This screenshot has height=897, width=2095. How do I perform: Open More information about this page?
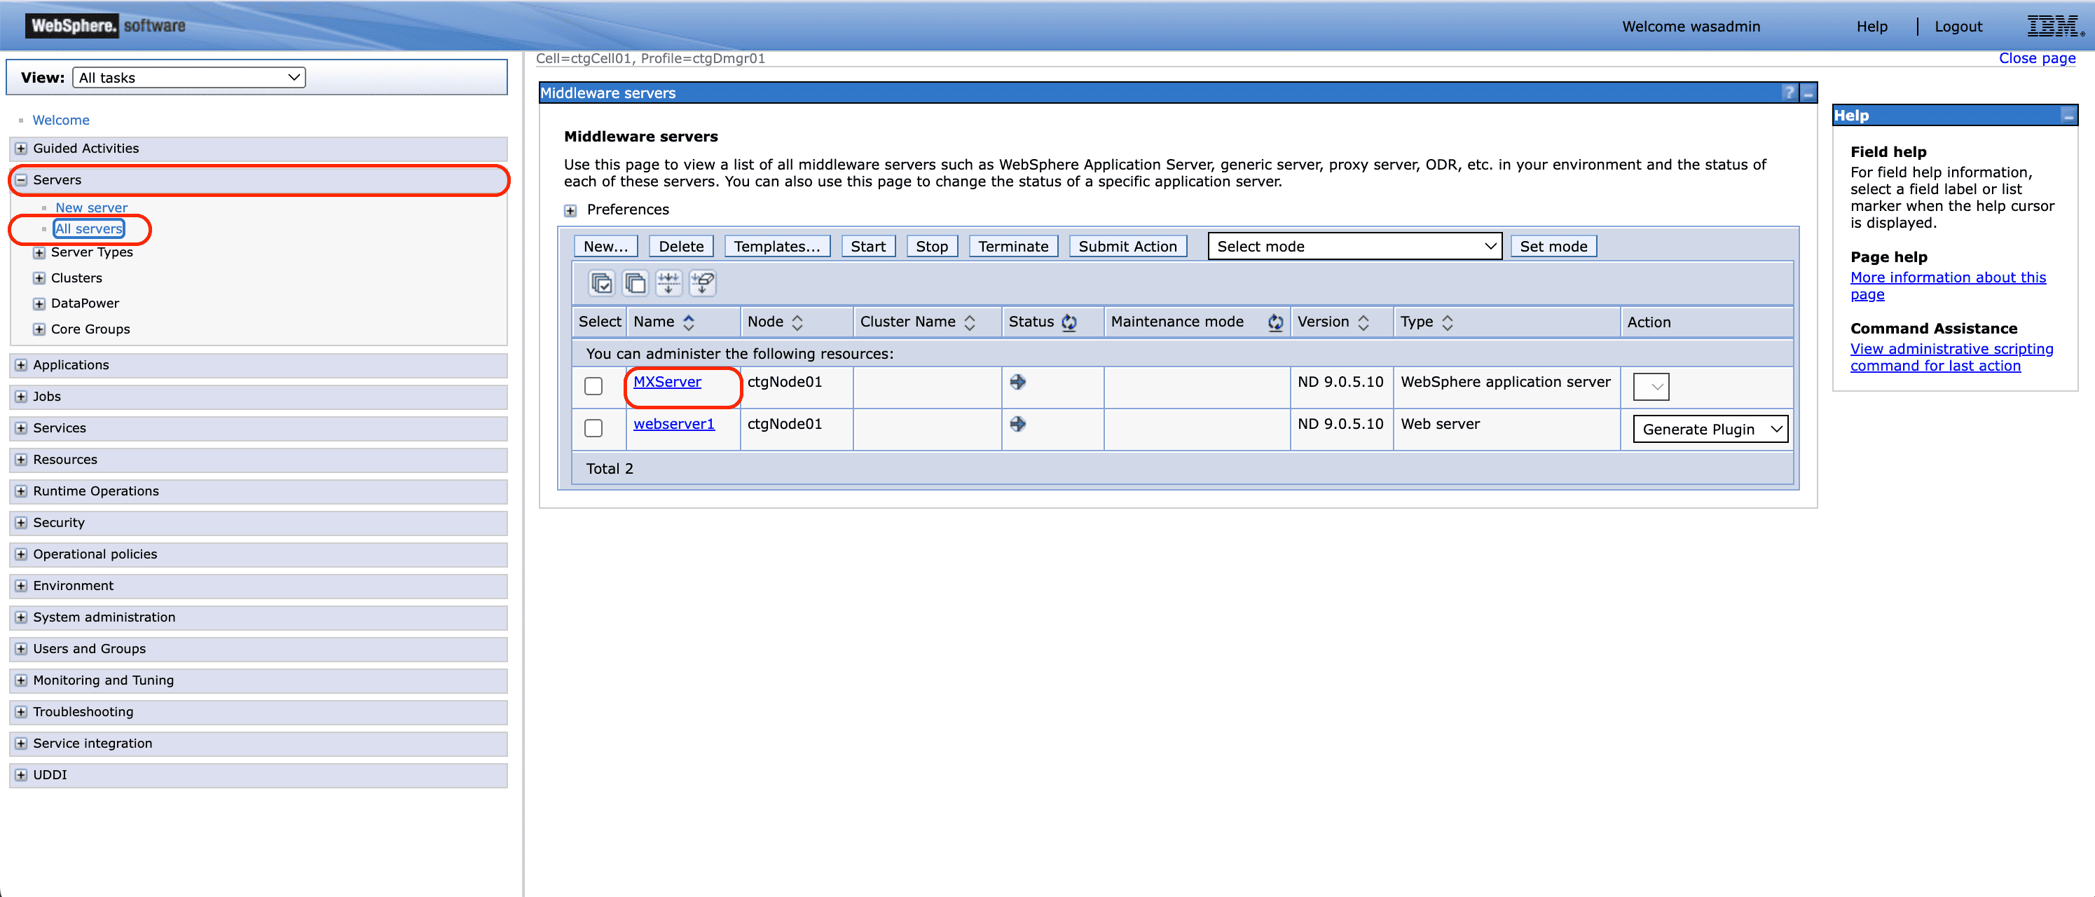pos(1948,285)
